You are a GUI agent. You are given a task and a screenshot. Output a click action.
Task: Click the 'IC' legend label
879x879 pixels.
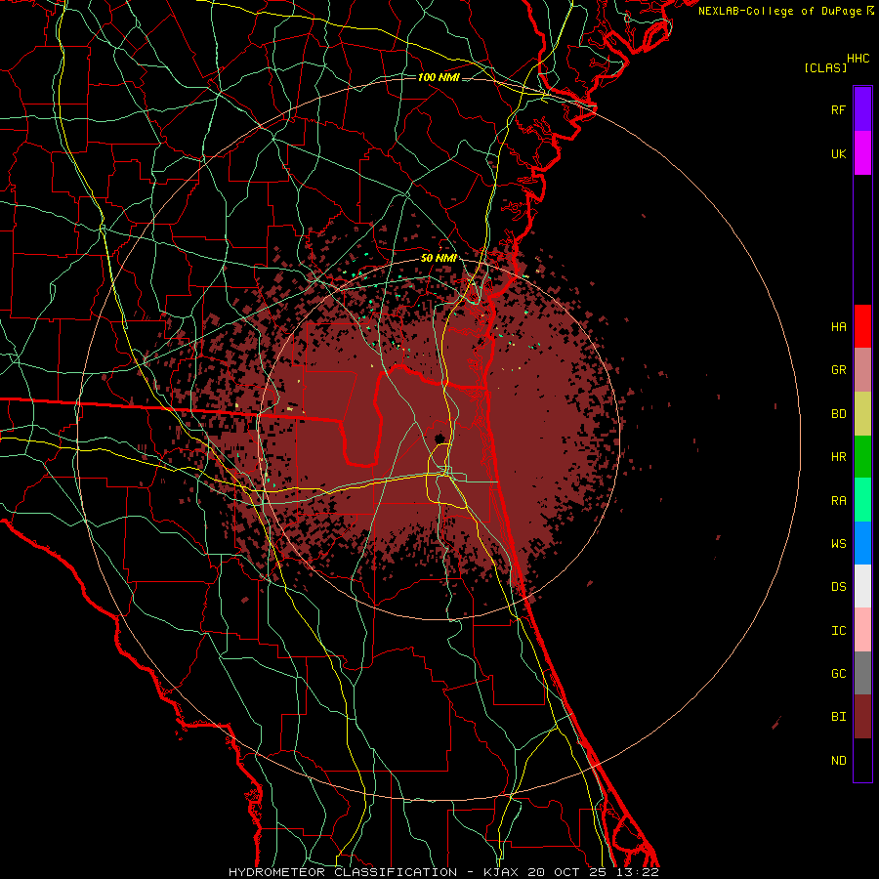[x=838, y=631]
